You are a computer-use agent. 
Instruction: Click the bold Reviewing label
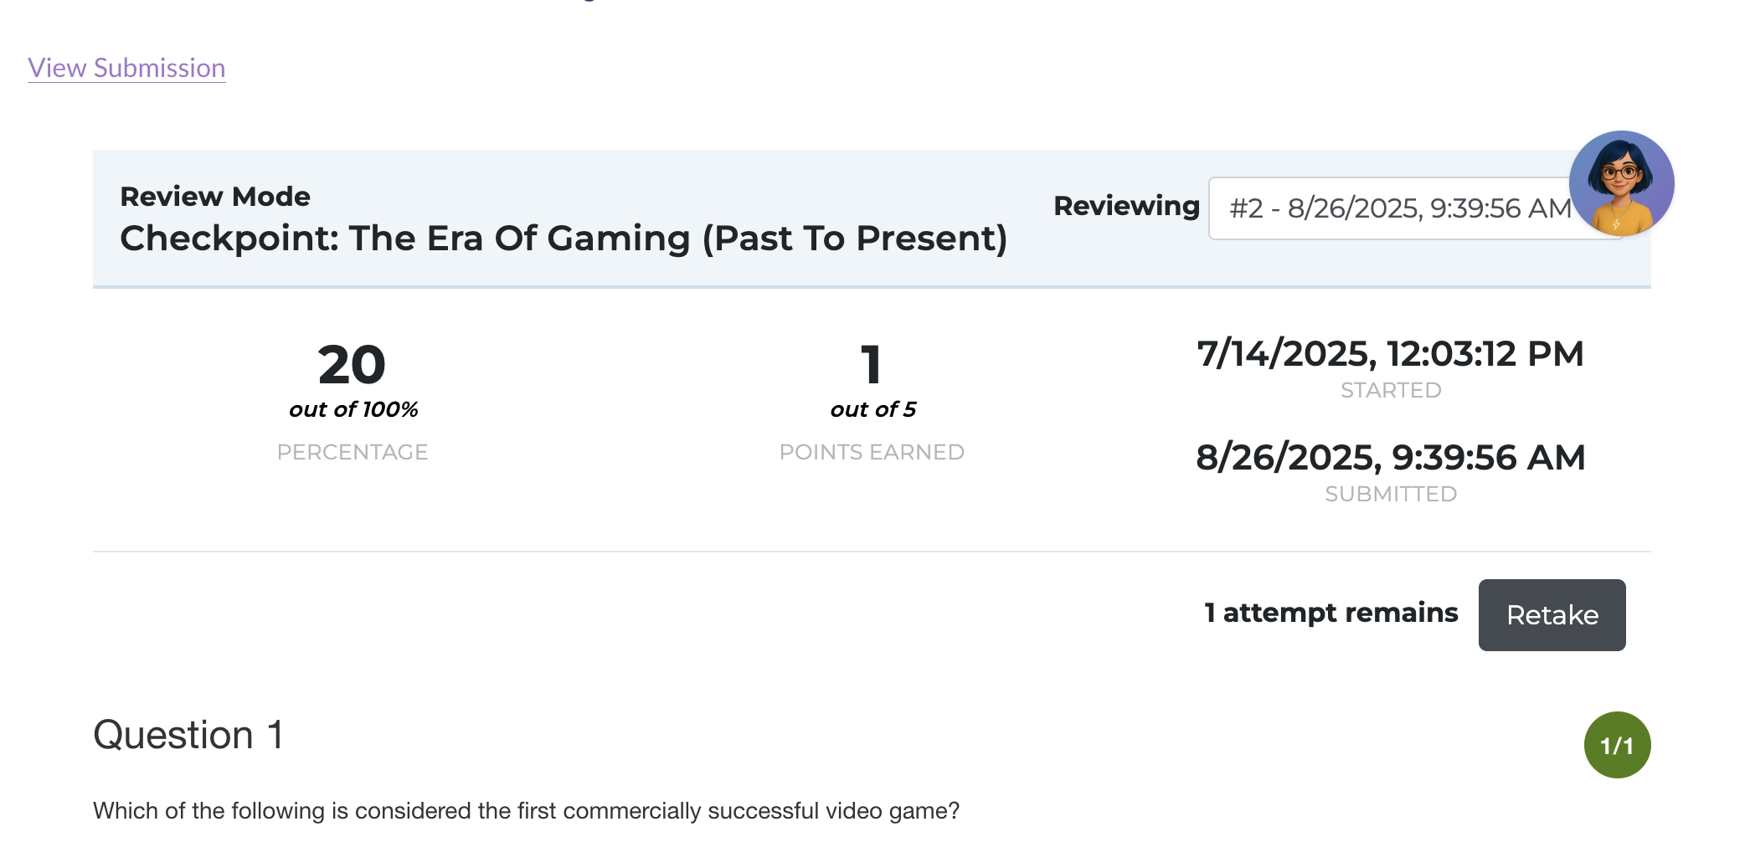pos(1126,206)
